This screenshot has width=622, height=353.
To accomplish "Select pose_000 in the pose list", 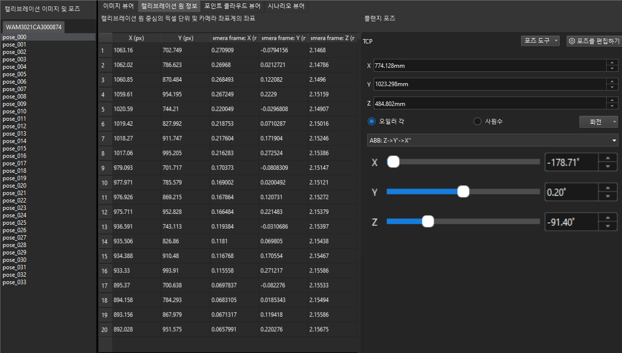I will [x=48, y=37].
